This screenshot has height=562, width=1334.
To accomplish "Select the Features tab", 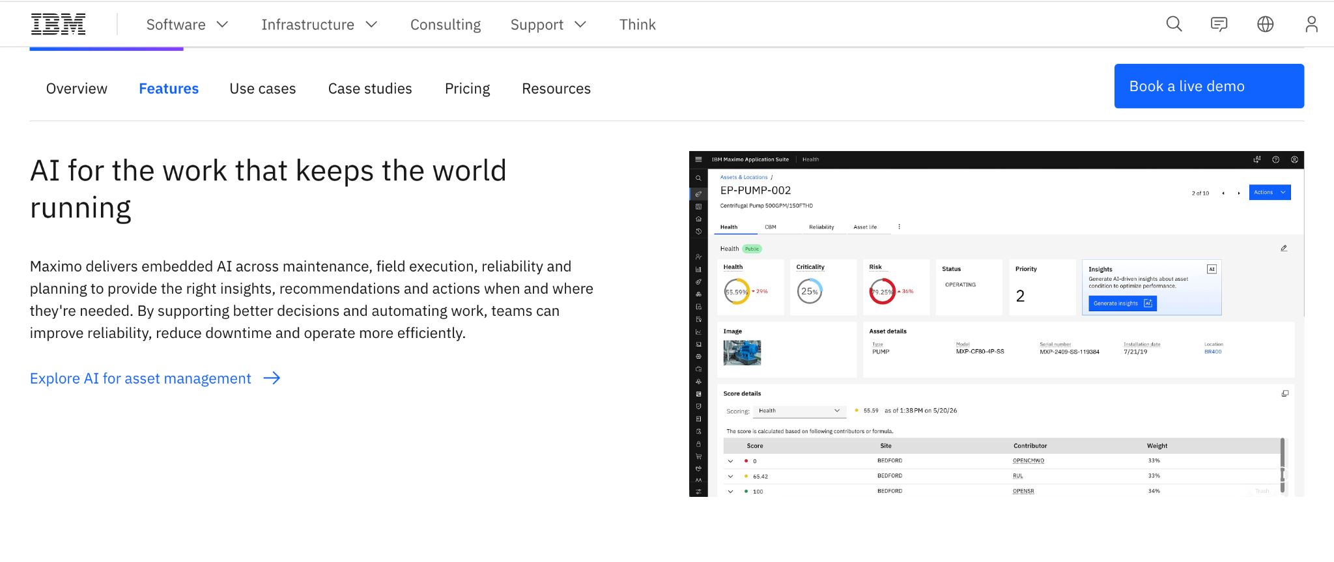I will (x=169, y=89).
